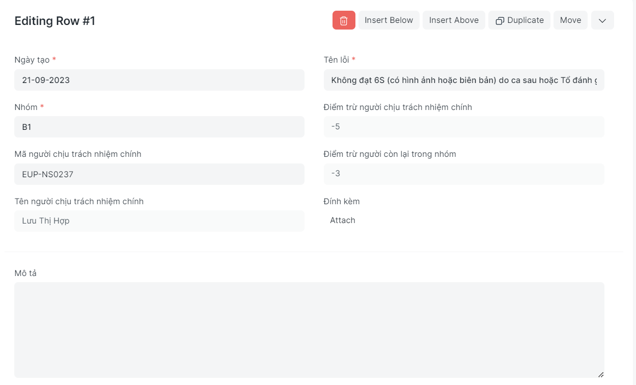Open the Ngày tạo date field
Image resolution: width=636 pixels, height=385 pixels.
pyautogui.click(x=159, y=80)
